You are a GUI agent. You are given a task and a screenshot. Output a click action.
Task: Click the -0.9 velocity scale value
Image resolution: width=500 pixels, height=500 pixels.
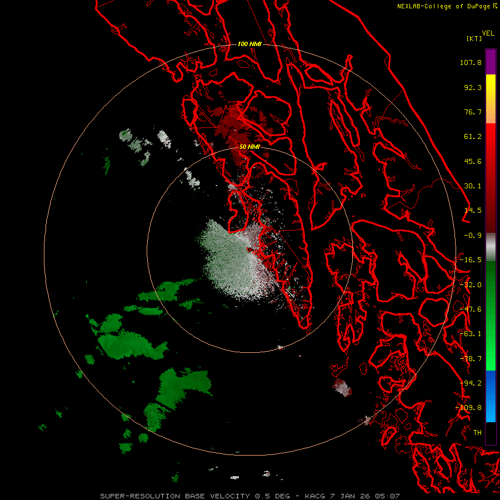[473, 236]
